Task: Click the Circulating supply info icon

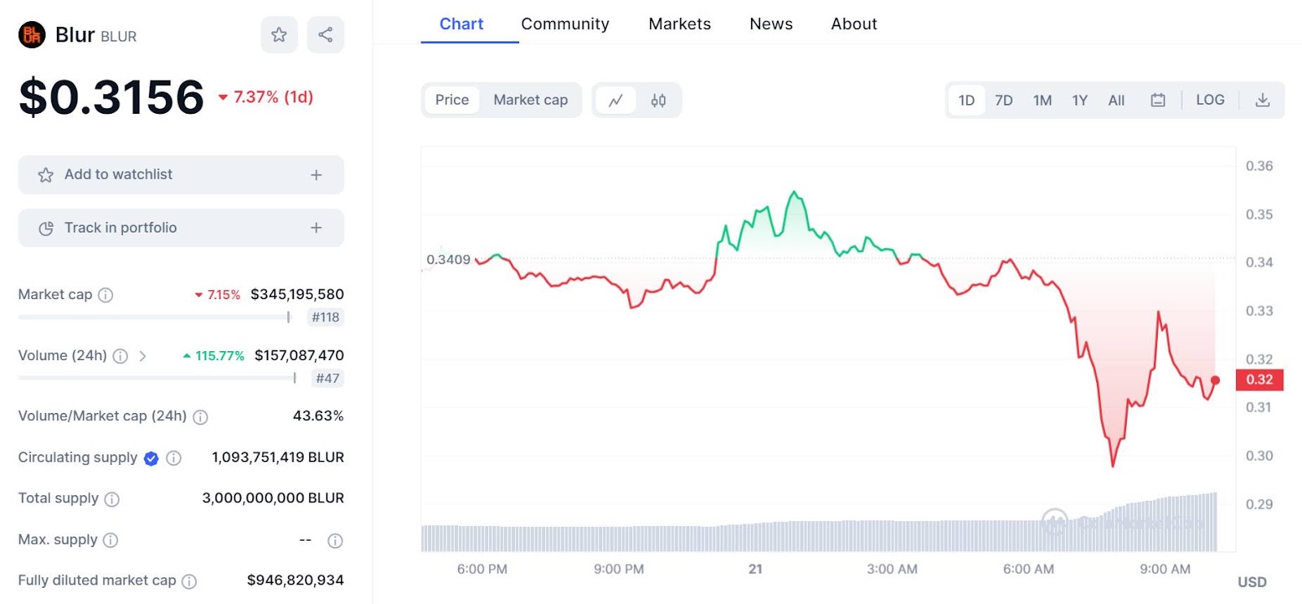Action: tap(173, 458)
